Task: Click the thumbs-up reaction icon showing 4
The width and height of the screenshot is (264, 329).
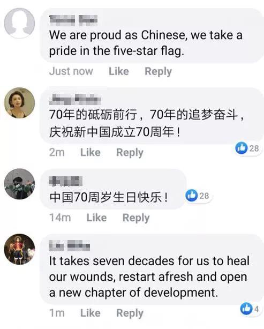Action: [x=246, y=309]
